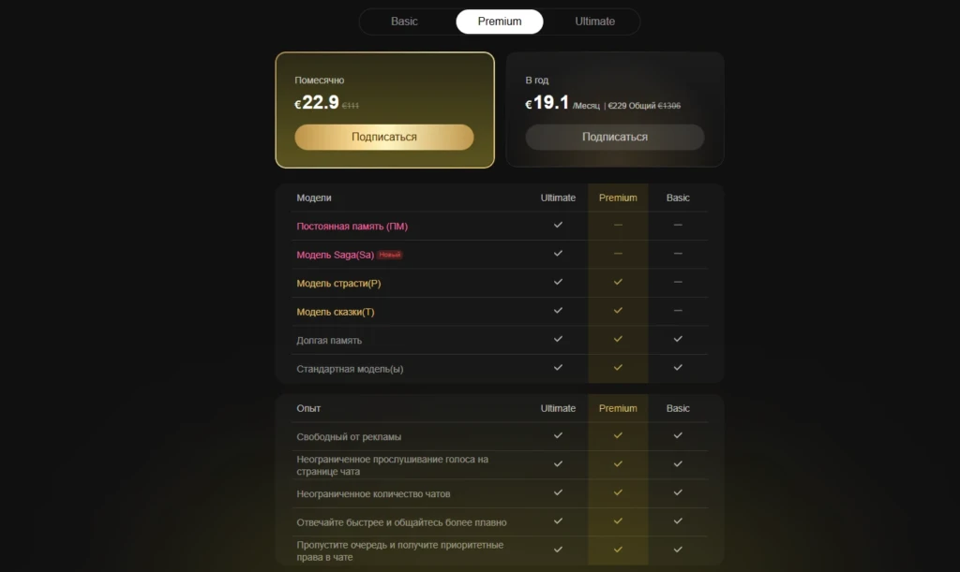960x572 pixels.
Task: Click the gray Подписаться yearly button
Action: [615, 137]
